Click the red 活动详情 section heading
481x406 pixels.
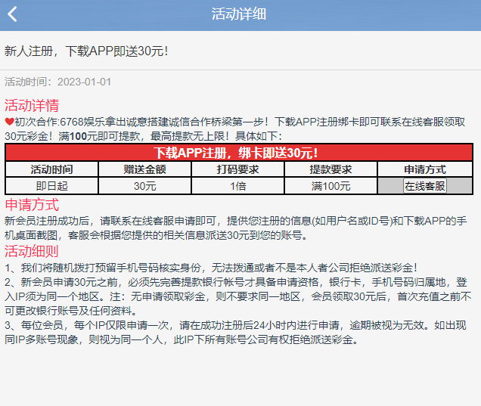coord(32,105)
